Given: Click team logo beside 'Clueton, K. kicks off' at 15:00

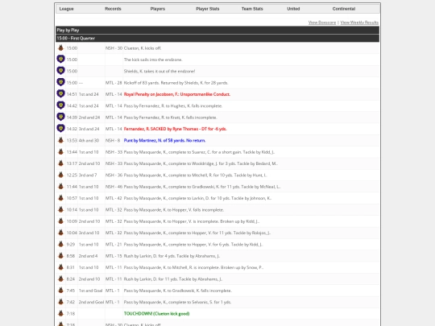Looking at the screenshot, I should [60, 48].
